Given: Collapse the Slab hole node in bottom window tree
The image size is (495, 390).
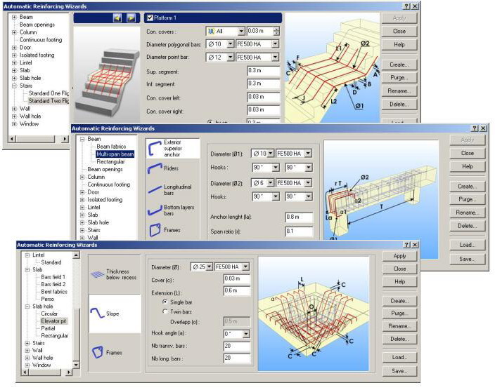Looking at the screenshot, I should [x=27, y=307].
